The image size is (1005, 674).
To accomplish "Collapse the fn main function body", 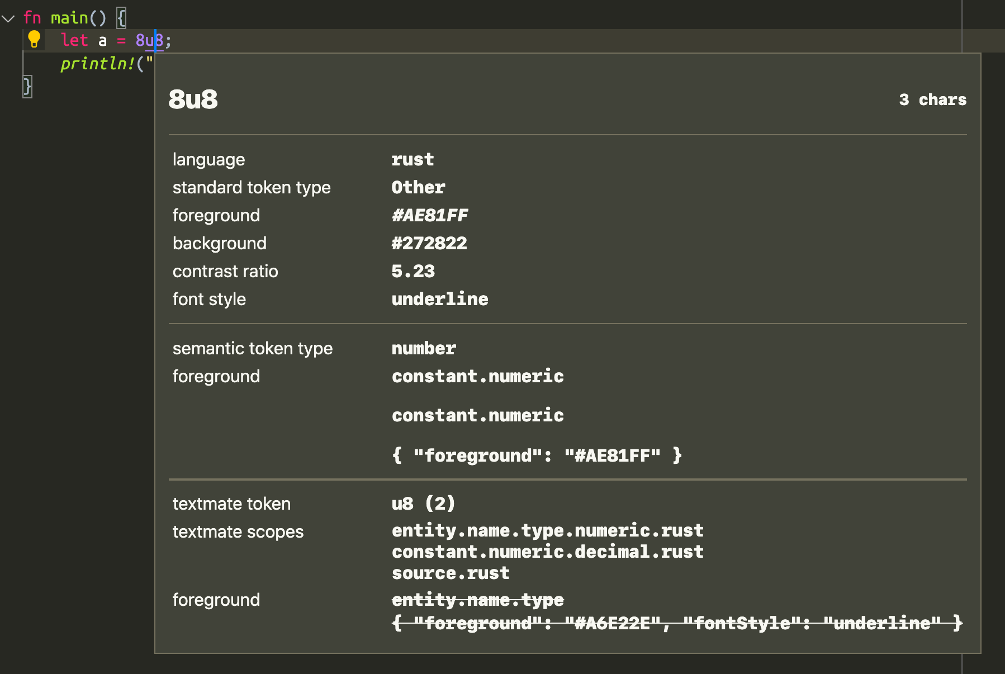I will (8, 17).
